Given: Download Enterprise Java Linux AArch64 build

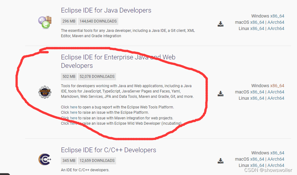Looking at the screenshot, I should 276,98.
